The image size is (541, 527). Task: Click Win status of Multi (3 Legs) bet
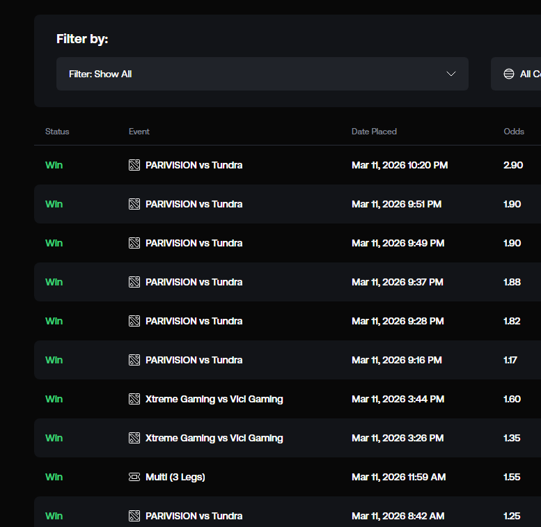coord(54,477)
